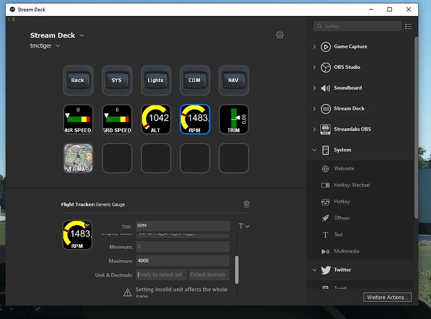Delete the Generic Gauge action via trash icon

click(x=247, y=204)
